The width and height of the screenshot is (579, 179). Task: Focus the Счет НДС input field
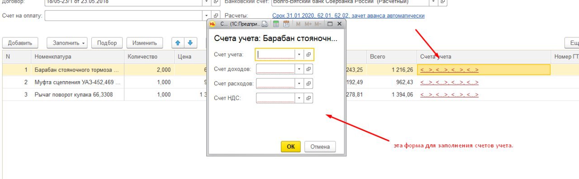click(275, 98)
